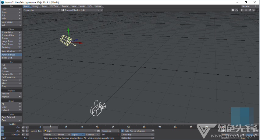Click the viewport save/export icon beside the gear
The image size is (260, 140).
pos(237,10)
